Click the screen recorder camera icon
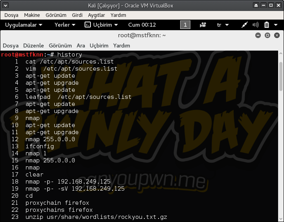The image size is (284, 222). point(203,25)
